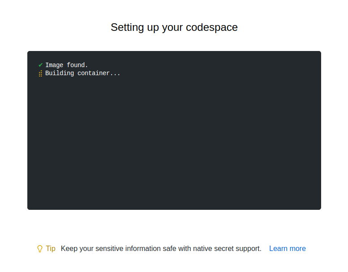The image size is (348, 272).
Task: Click the tip sentence about native secret support
Action: (161, 249)
